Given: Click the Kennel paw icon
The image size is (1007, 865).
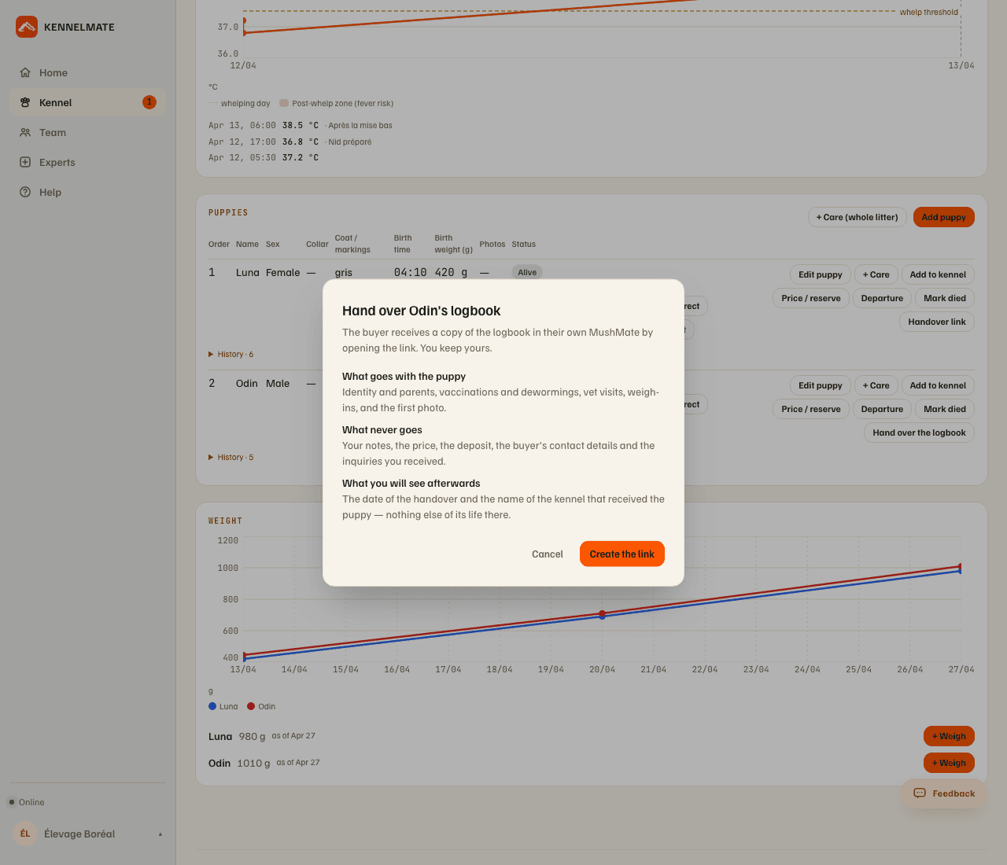Looking at the screenshot, I should pos(25,102).
